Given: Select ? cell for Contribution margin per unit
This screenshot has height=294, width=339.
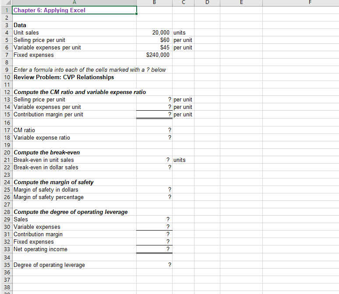Looking at the screenshot, I should tap(154, 115).
